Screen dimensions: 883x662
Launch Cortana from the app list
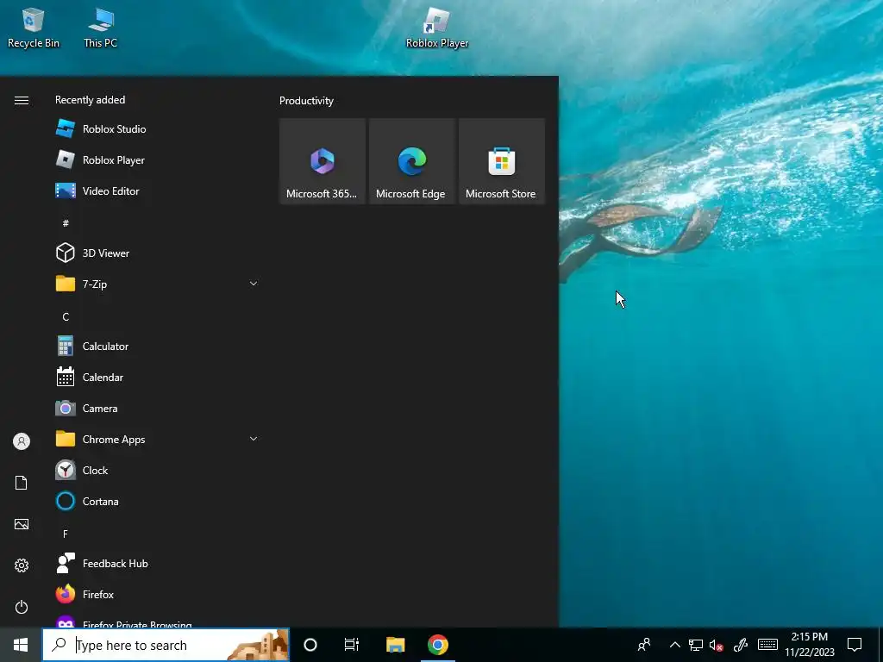click(x=157, y=501)
